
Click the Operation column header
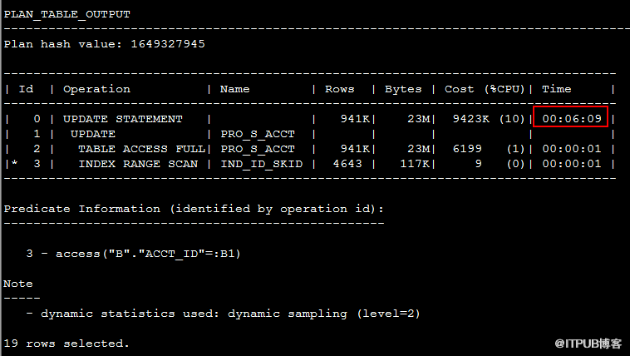[x=97, y=89]
